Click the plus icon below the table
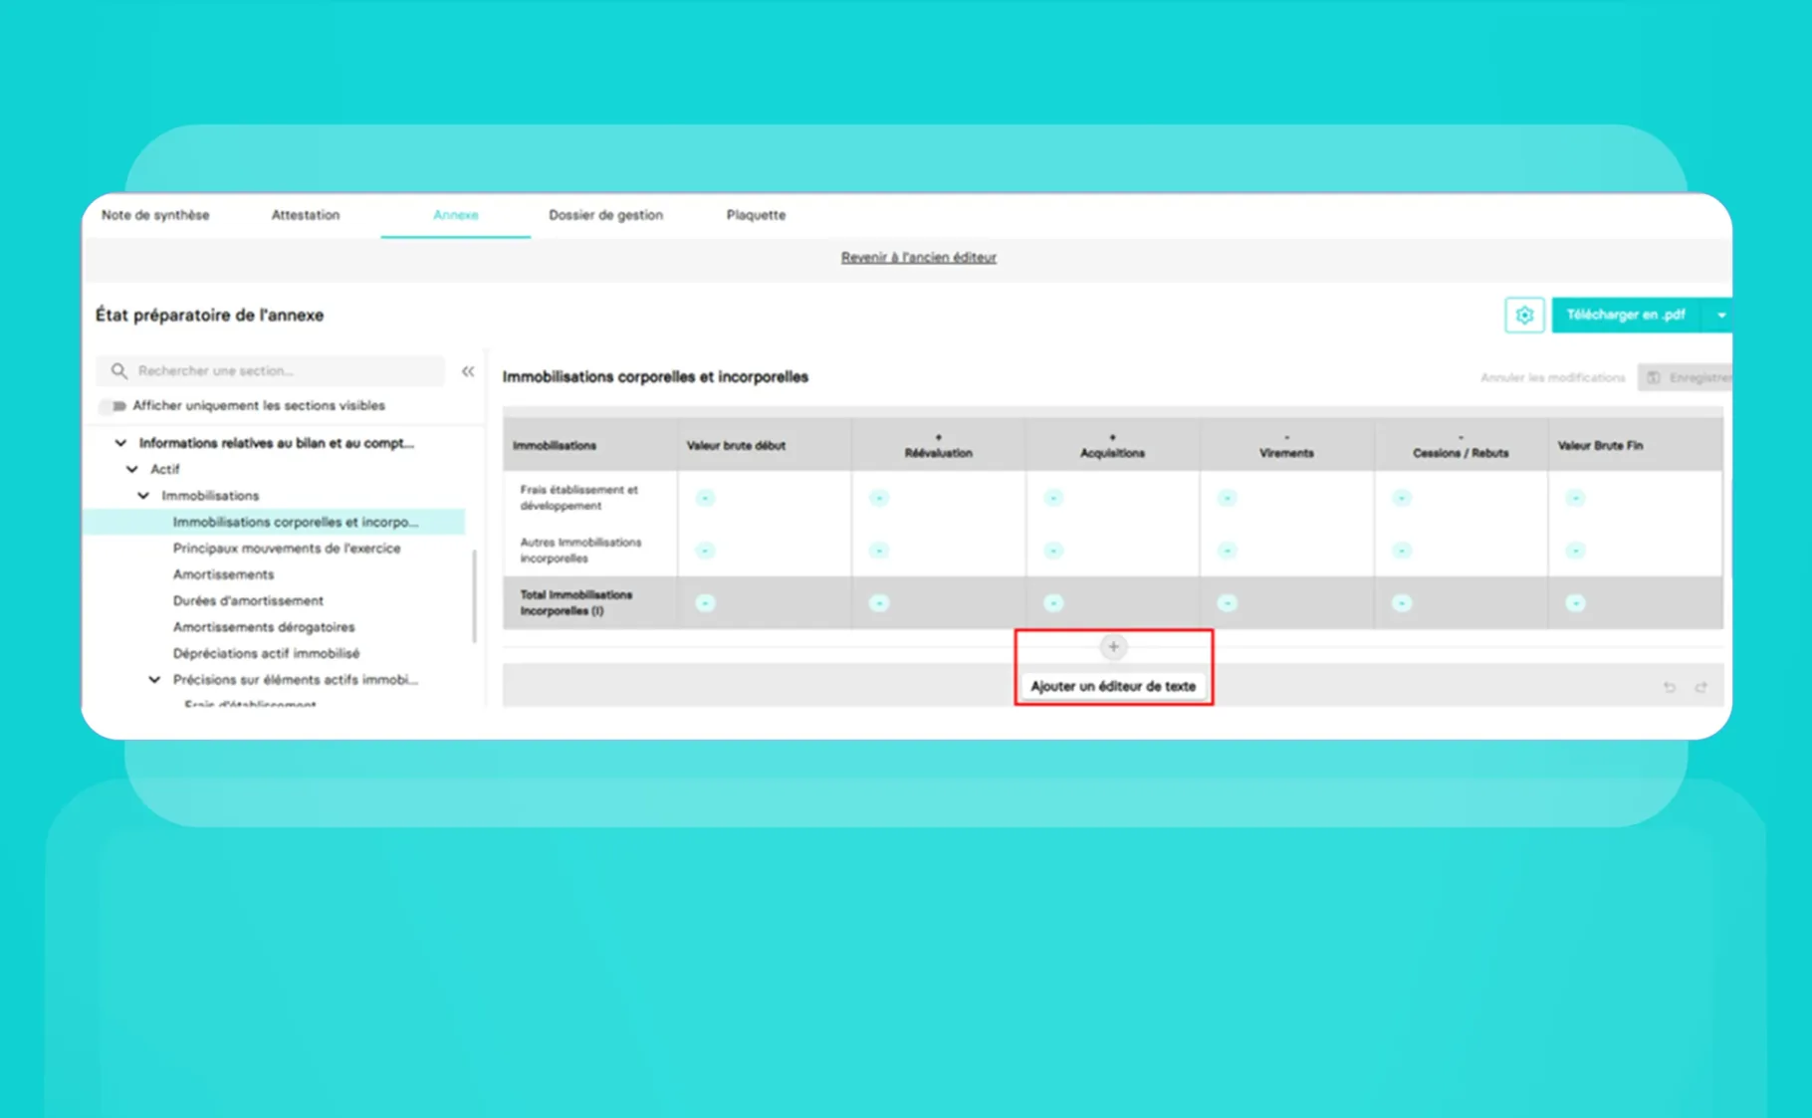 tap(1113, 647)
